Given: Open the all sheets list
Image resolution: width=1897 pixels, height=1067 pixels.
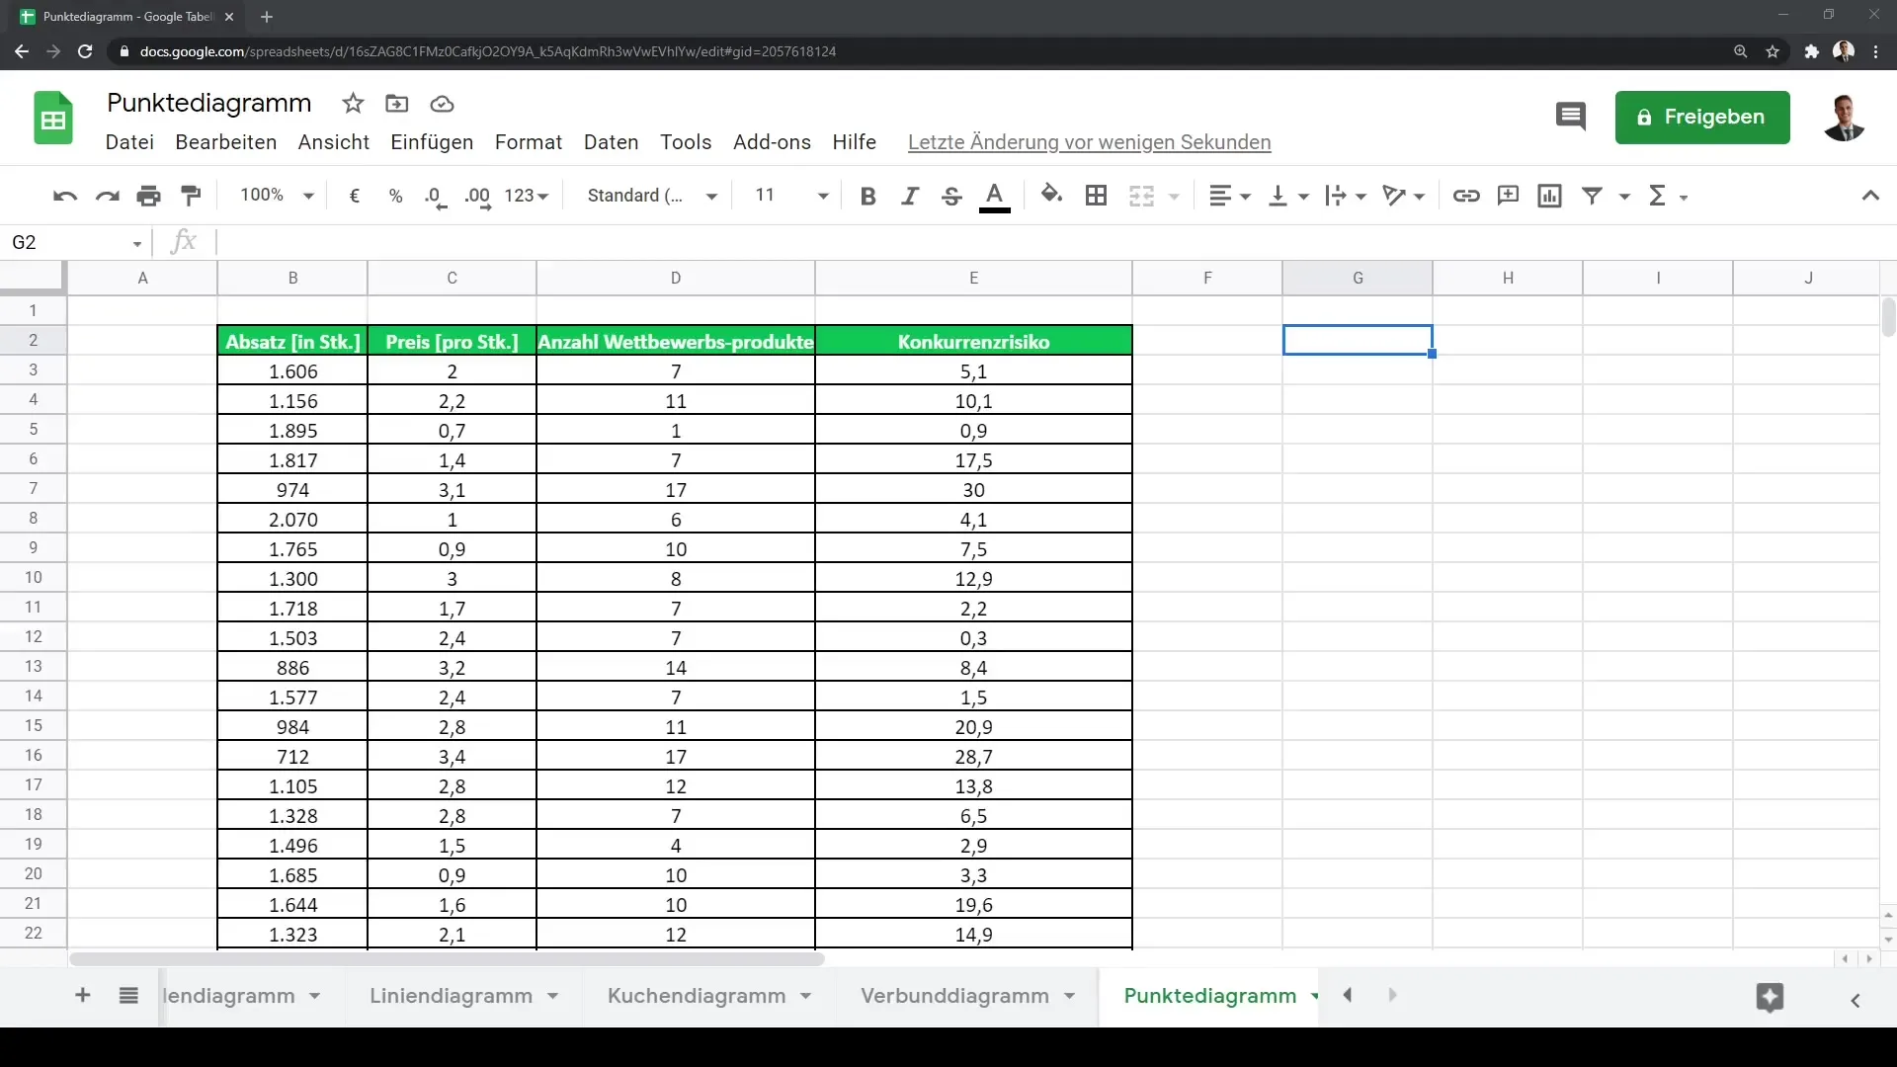Looking at the screenshot, I should (x=128, y=996).
